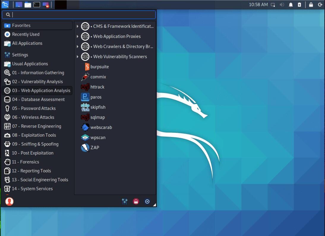Launch the wpscan tool
The image size is (325, 236).
point(98,138)
